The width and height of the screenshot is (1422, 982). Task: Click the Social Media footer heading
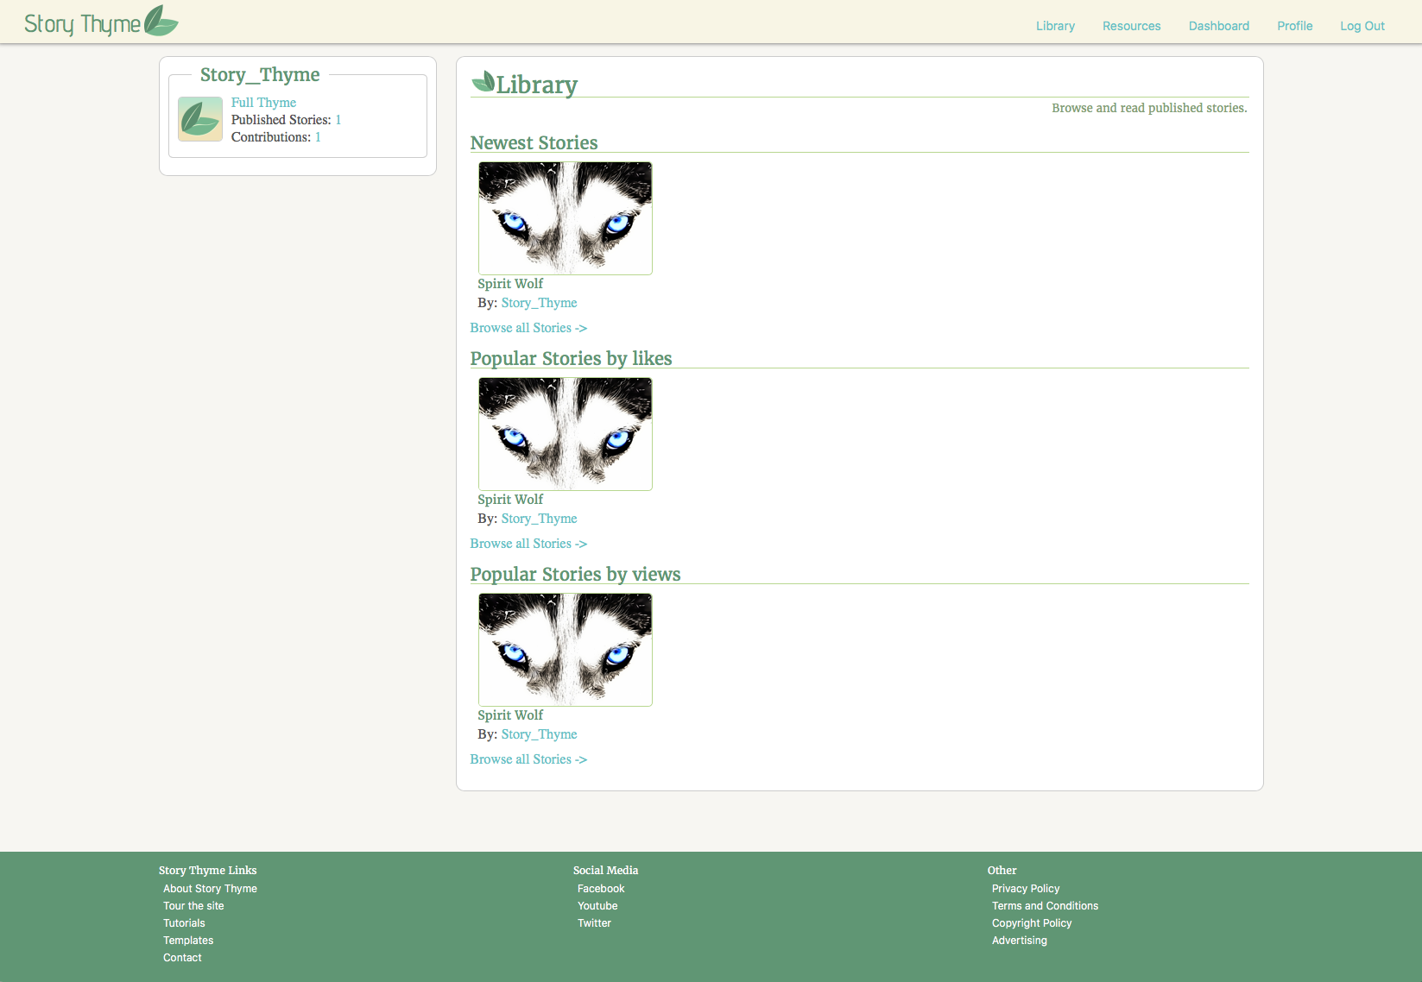pyautogui.click(x=605, y=871)
